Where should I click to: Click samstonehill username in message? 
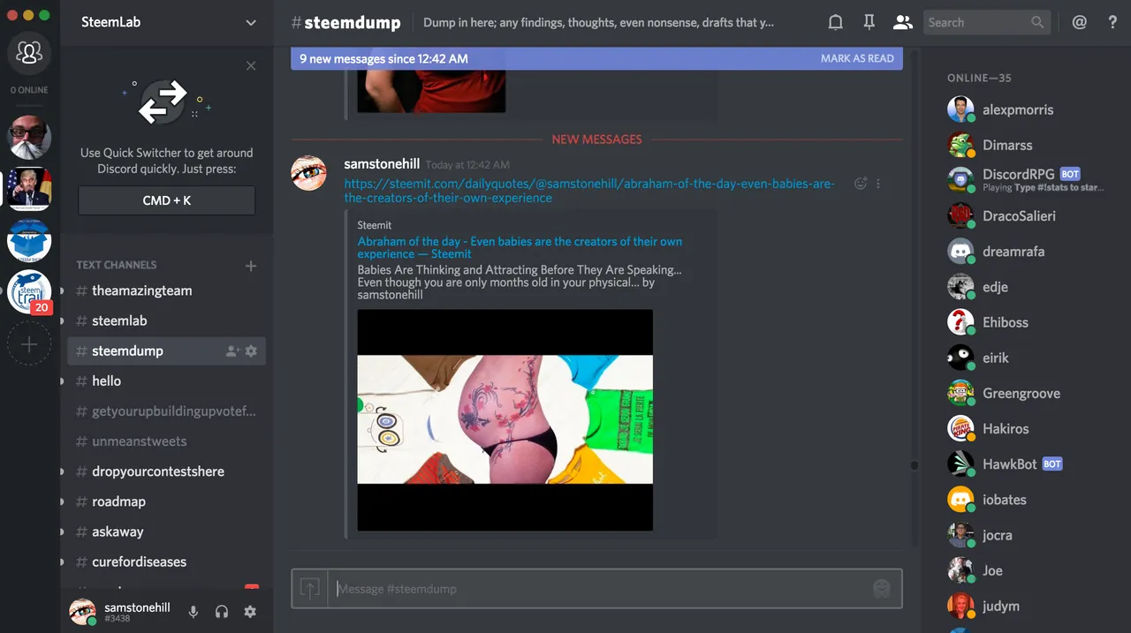(x=382, y=163)
